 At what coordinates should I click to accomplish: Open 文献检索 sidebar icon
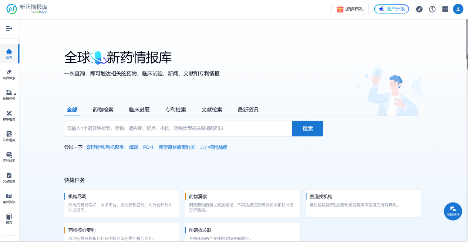click(x=9, y=177)
